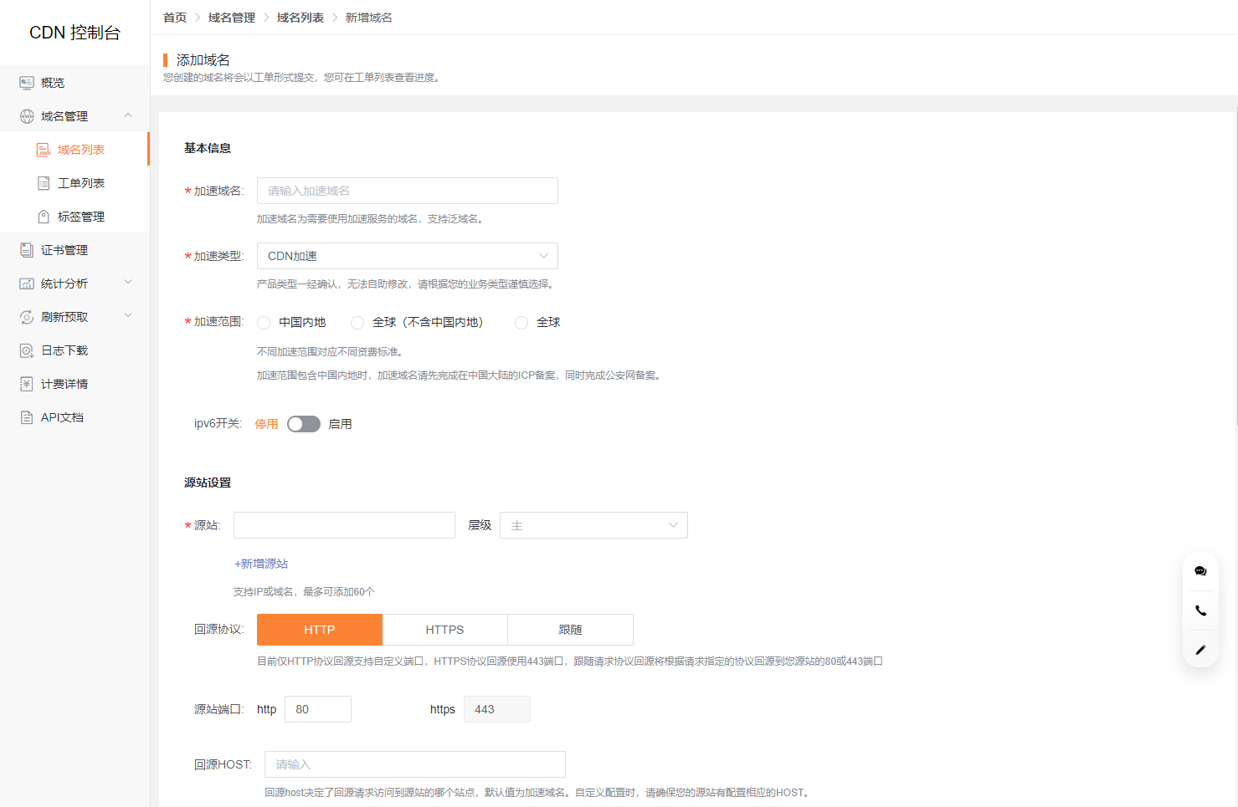Click the chat bubble icon on floating panel
The image size is (1238, 807).
coord(1200,571)
